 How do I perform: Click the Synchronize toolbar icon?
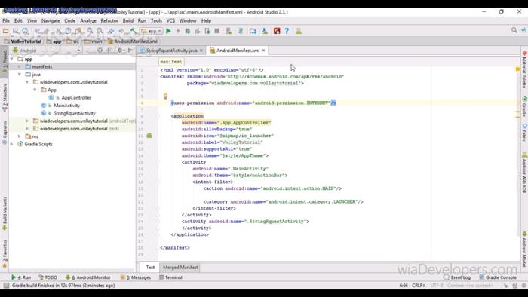[25, 31]
